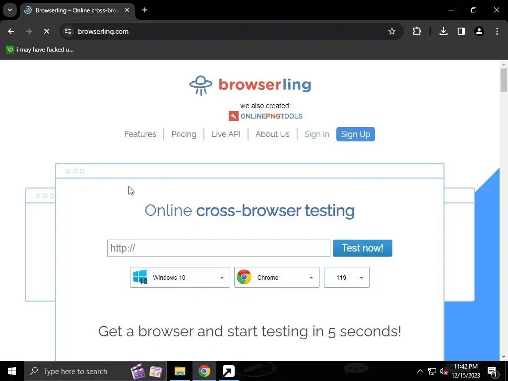Open the About Us page
Viewport: 508px width, 381px height.
click(x=272, y=134)
